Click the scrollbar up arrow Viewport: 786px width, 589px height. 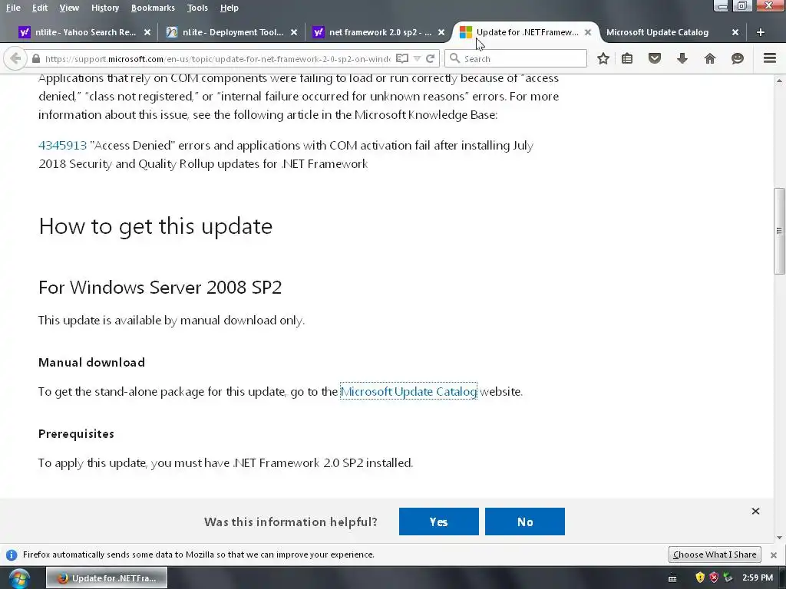point(779,80)
